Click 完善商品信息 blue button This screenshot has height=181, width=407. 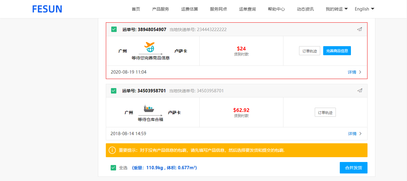(337, 51)
